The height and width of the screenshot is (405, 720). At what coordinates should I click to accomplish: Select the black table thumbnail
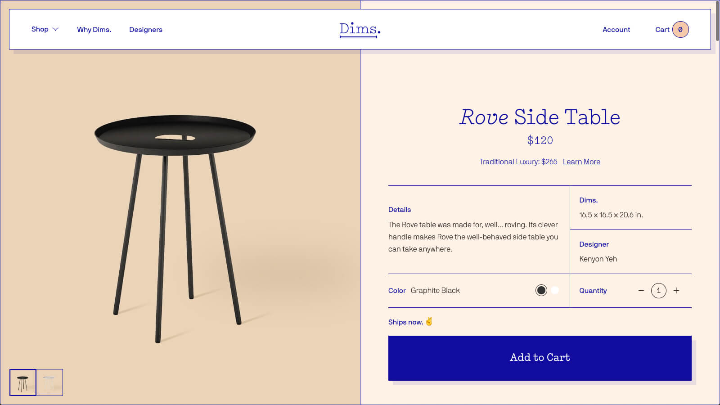[x=23, y=382]
